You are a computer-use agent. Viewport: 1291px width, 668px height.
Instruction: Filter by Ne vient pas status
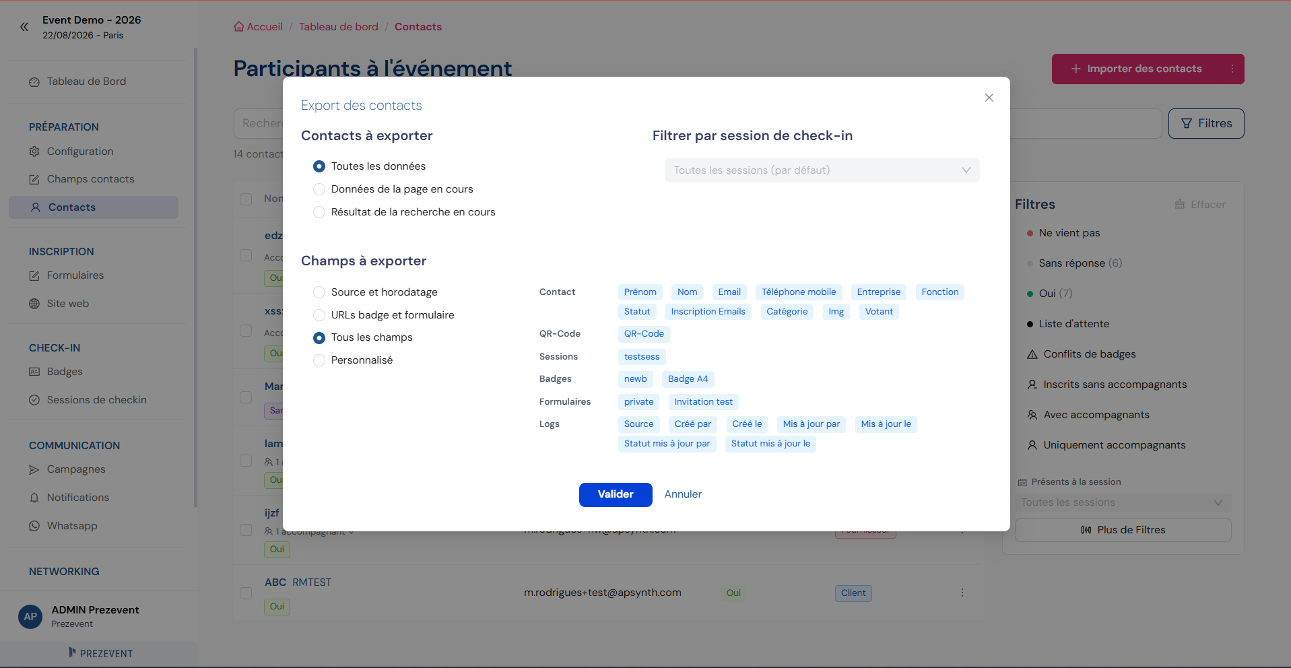[1069, 233]
